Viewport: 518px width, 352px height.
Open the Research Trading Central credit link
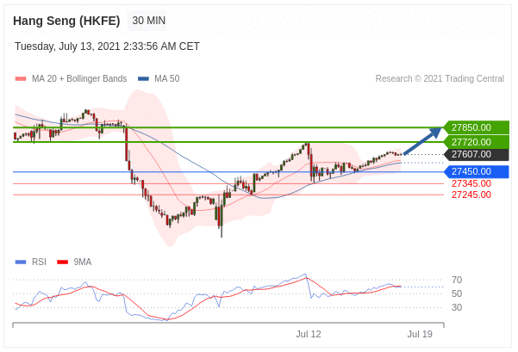pyautogui.click(x=440, y=79)
